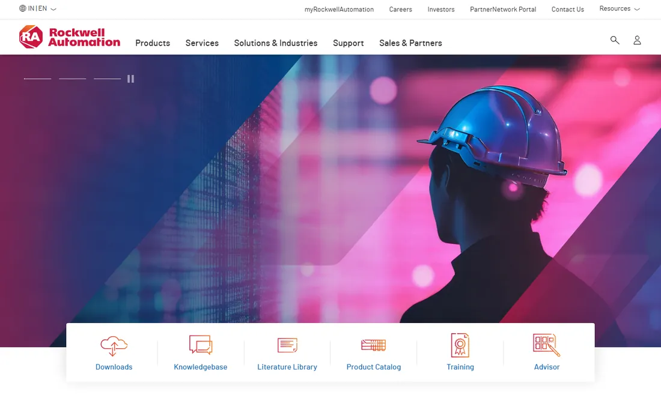The image size is (661, 413).
Task: Expand the IN | EN language selector
Action: (38, 8)
